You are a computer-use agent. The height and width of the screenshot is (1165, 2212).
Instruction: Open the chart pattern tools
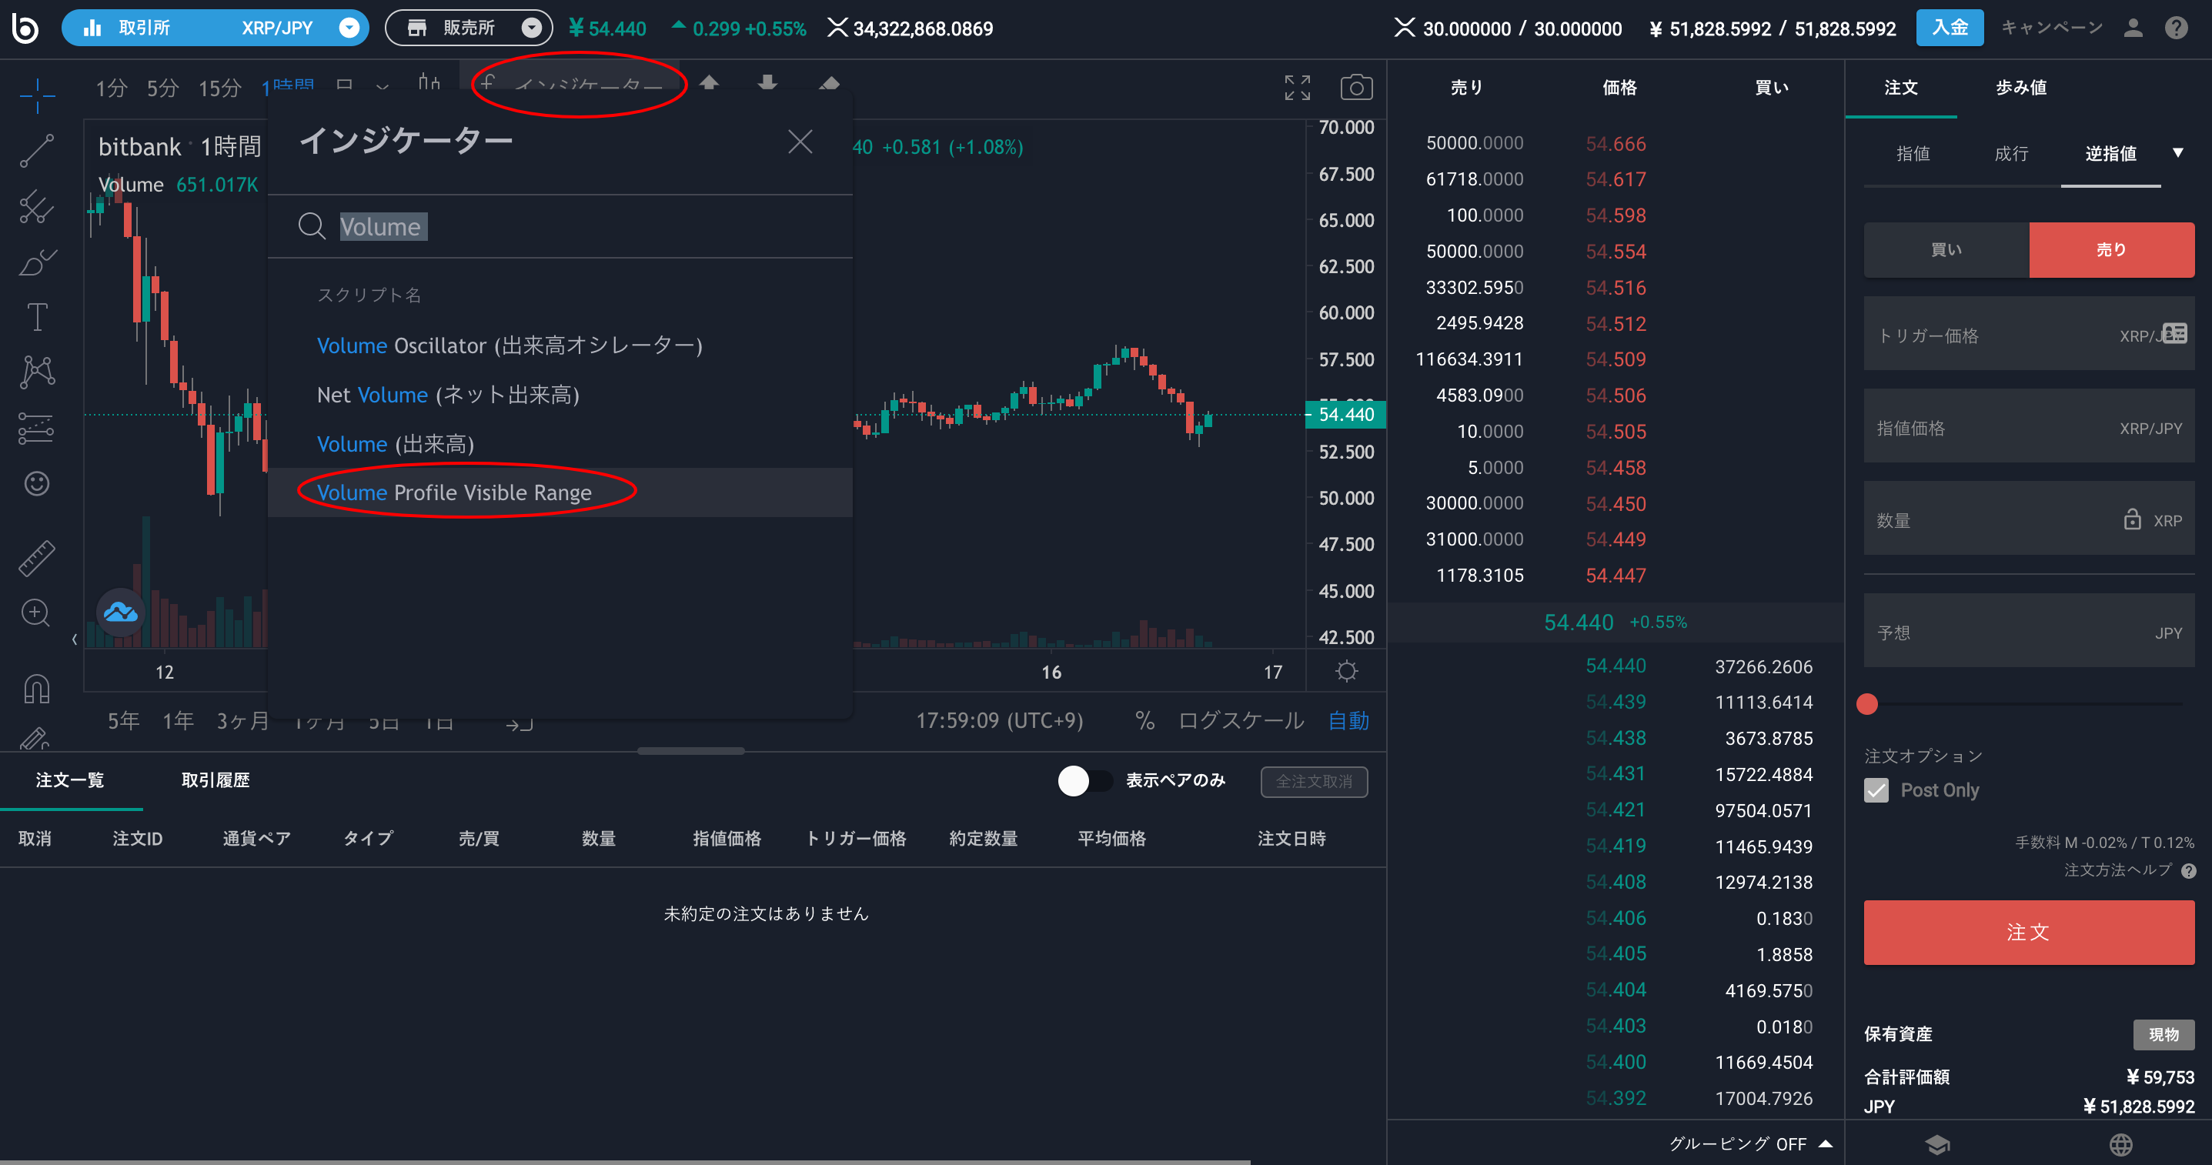point(37,372)
